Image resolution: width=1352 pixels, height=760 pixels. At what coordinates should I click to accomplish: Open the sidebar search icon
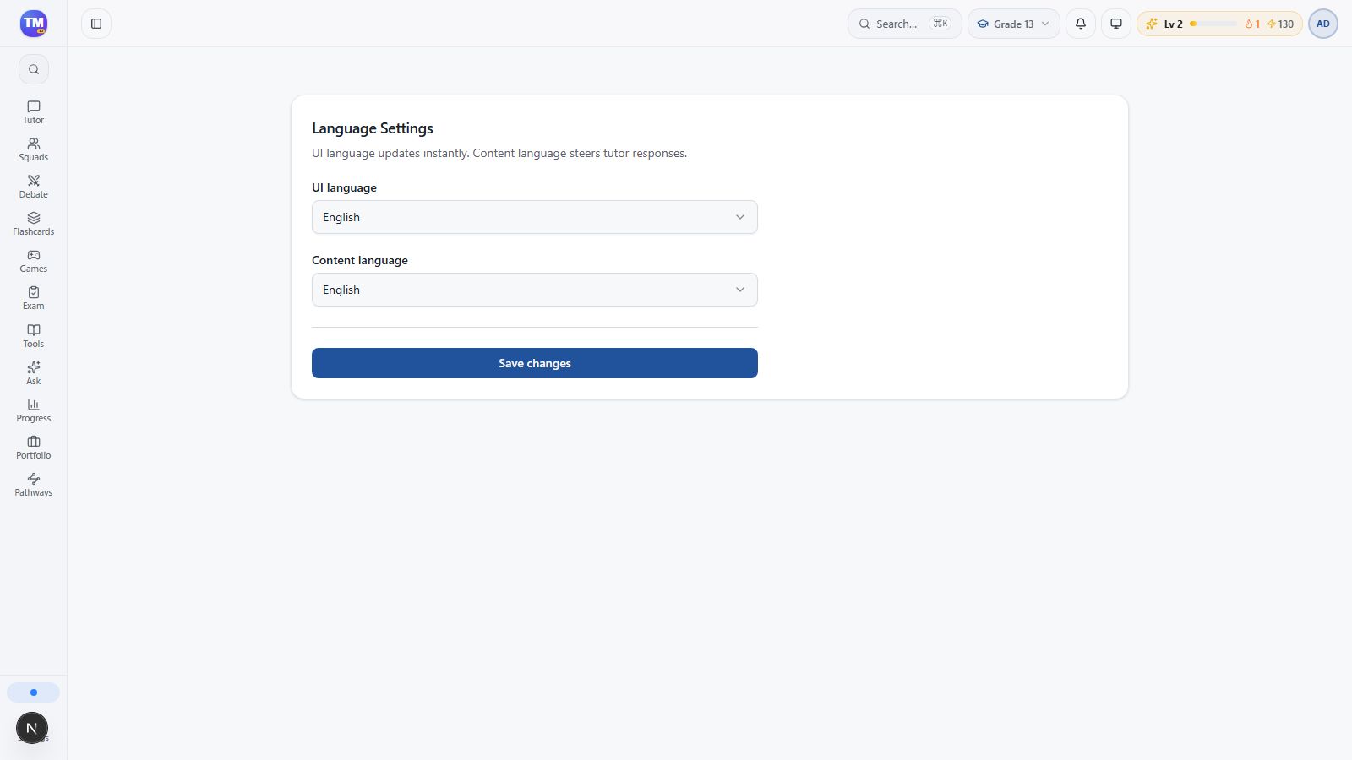point(34,69)
